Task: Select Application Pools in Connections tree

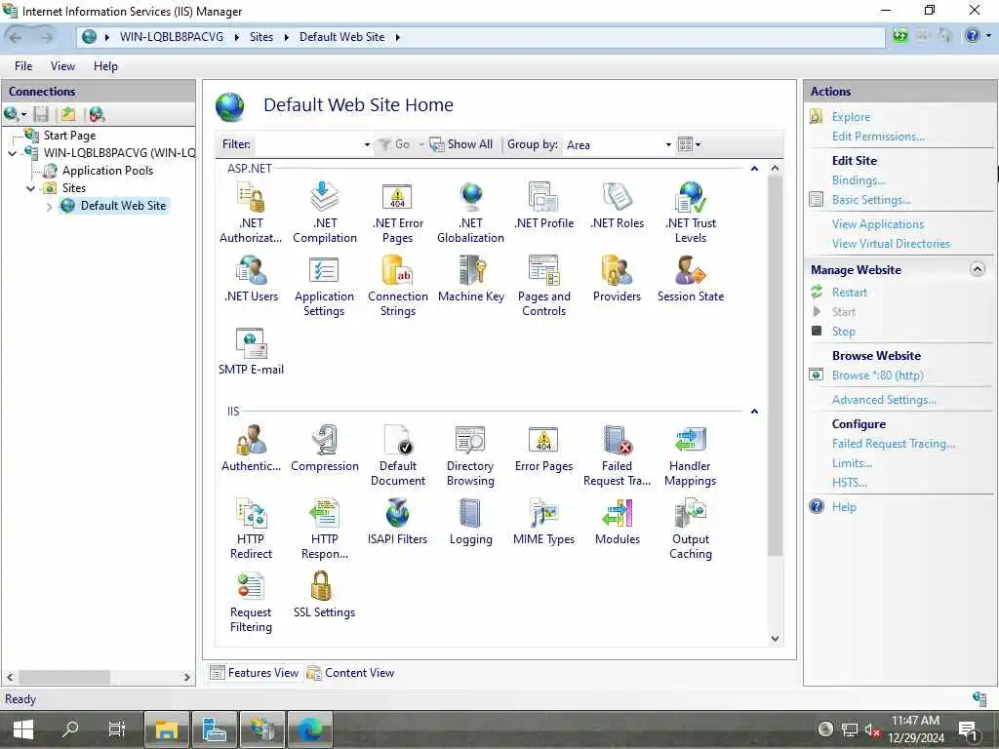Action: [x=107, y=171]
